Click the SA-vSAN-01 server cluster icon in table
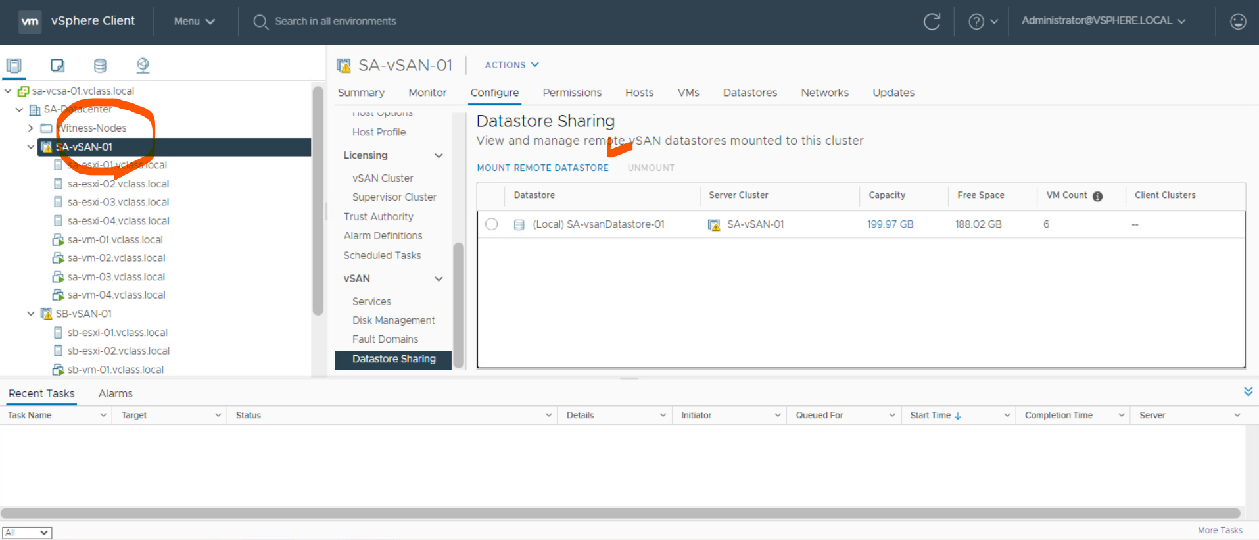1259x540 pixels. point(714,224)
